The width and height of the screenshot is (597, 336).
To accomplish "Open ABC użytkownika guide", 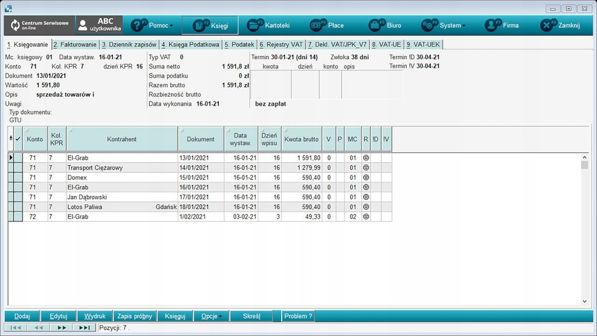I will tap(99, 26).
